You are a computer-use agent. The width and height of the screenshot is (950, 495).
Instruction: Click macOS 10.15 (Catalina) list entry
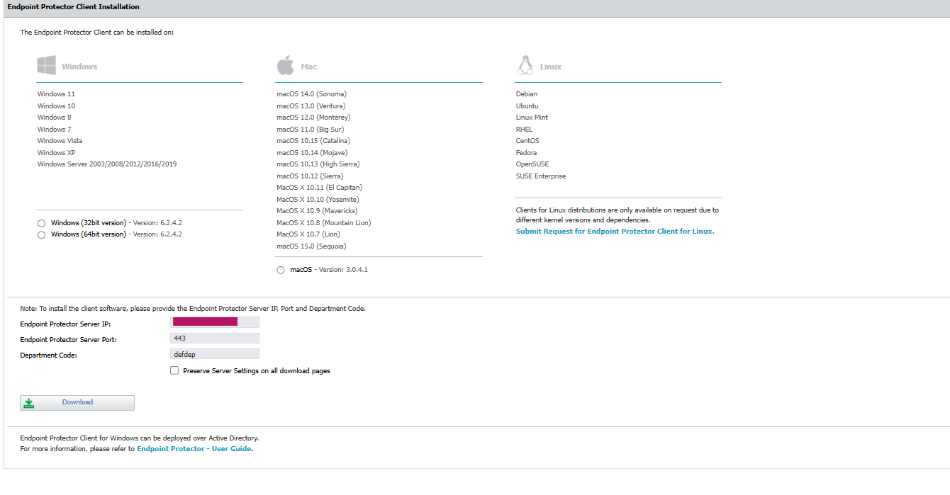click(x=313, y=140)
